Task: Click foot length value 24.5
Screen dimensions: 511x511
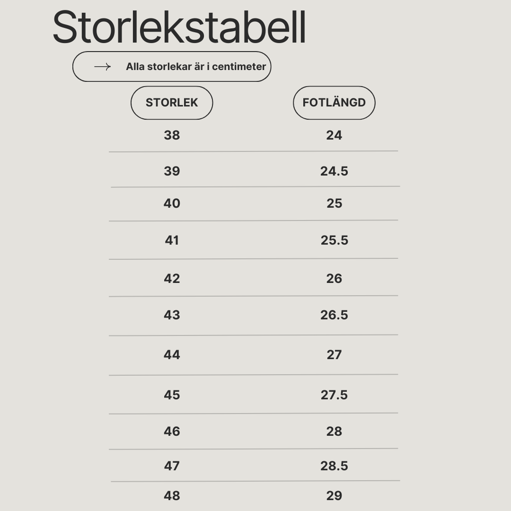Action: tap(334, 171)
